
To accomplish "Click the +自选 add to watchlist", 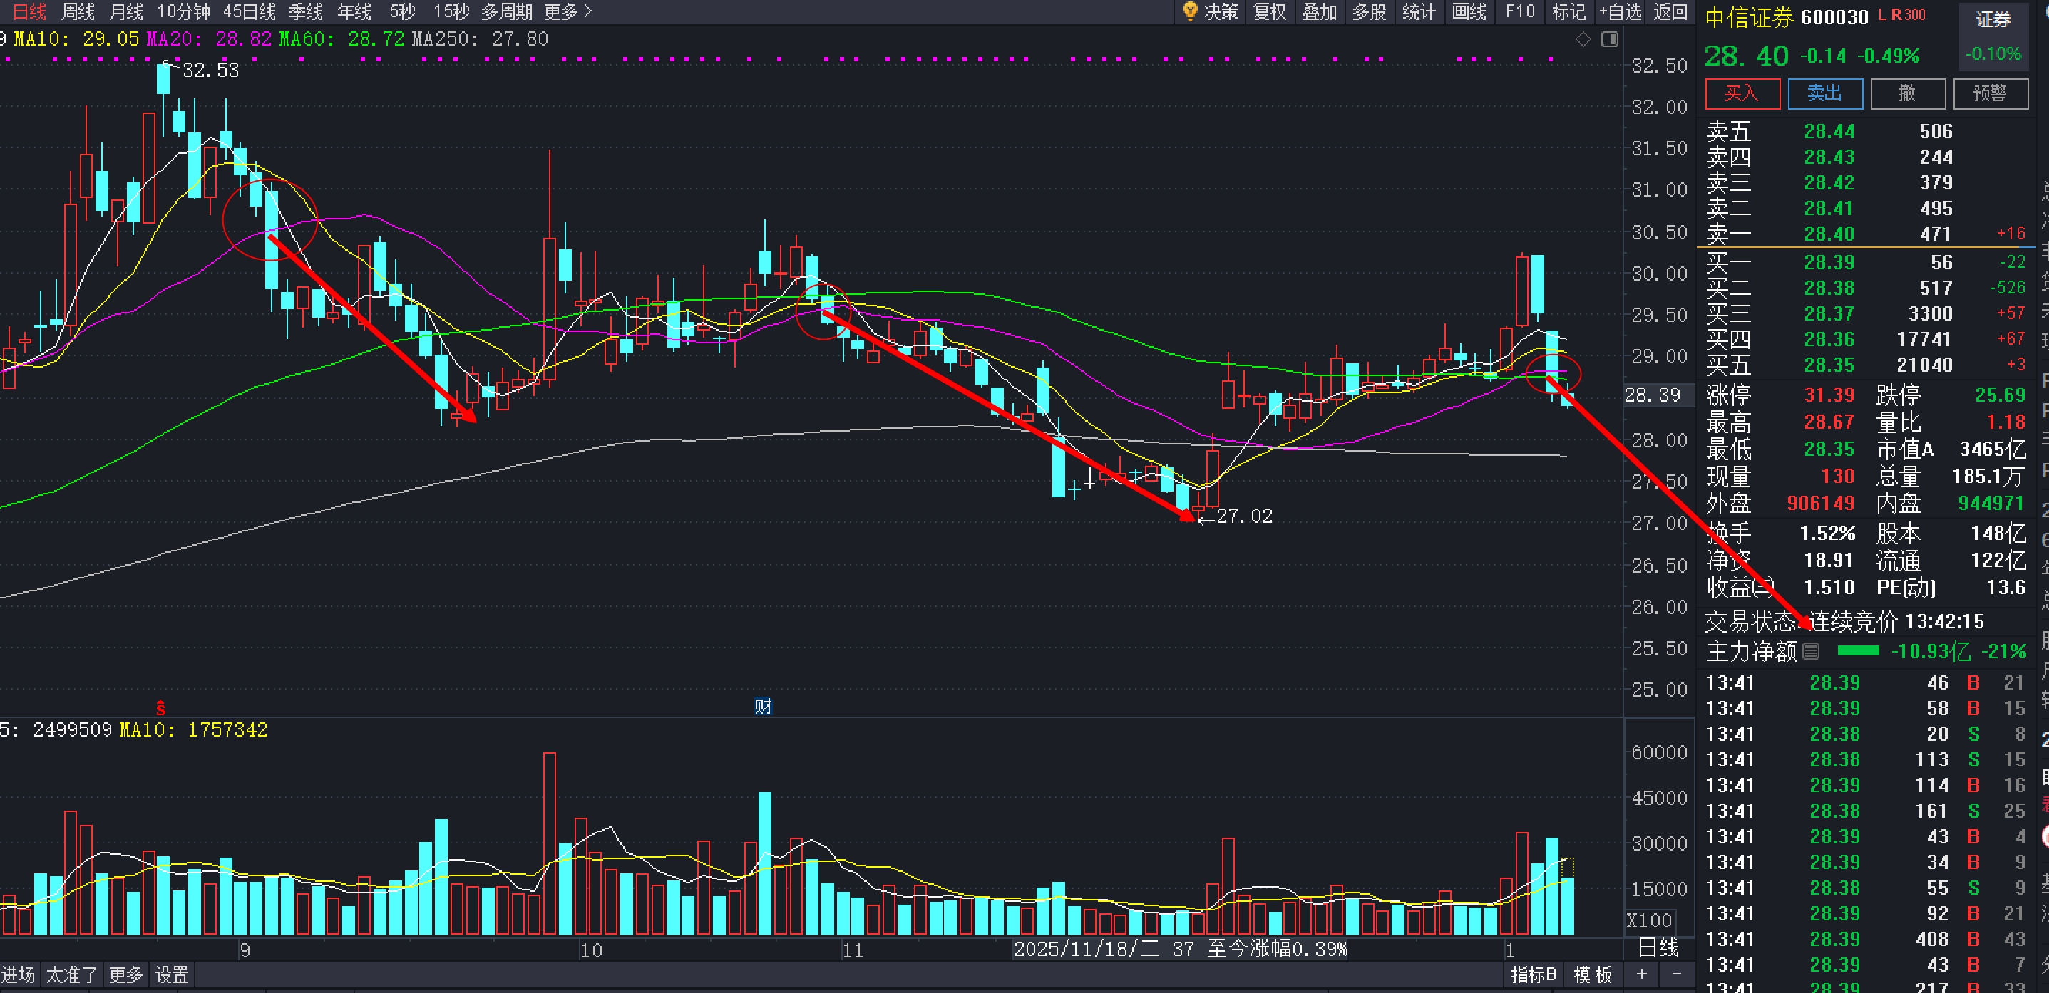I will (x=1621, y=11).
